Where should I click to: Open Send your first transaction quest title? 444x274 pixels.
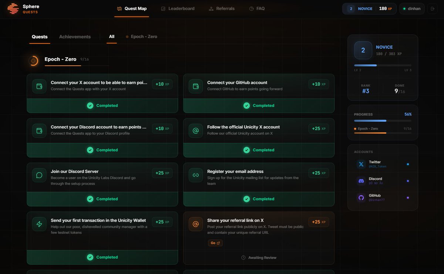(98, 220)
